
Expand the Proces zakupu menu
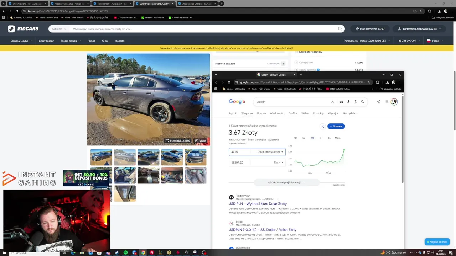(x=70, y=41)
